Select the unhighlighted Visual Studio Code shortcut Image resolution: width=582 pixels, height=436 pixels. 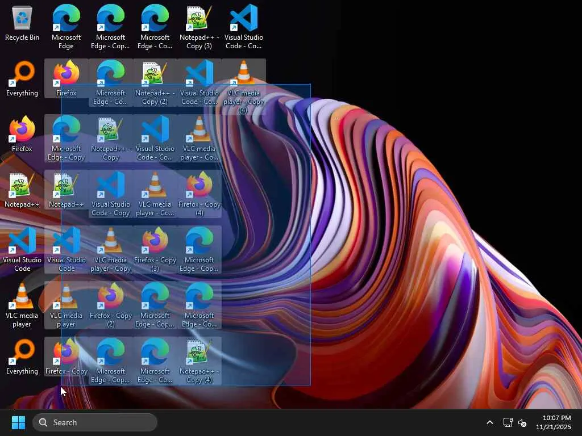22,249
